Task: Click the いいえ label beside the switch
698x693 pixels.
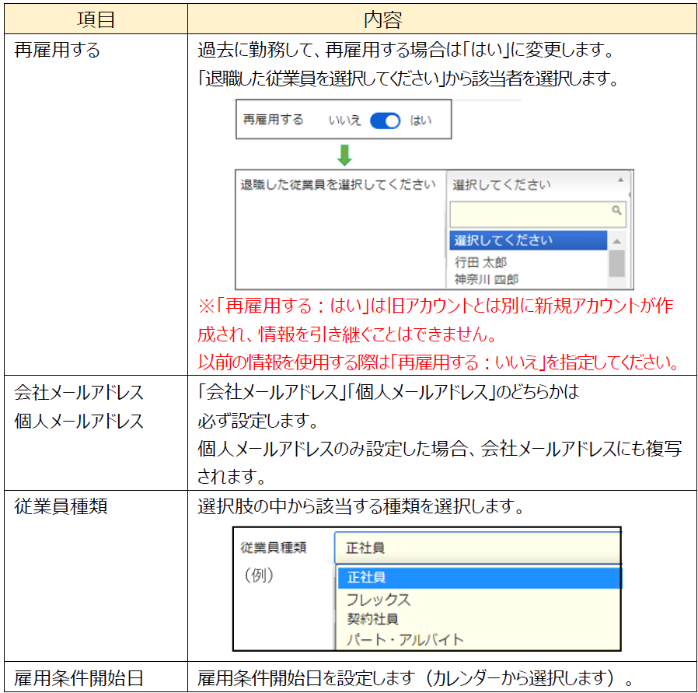Action: 344,121
